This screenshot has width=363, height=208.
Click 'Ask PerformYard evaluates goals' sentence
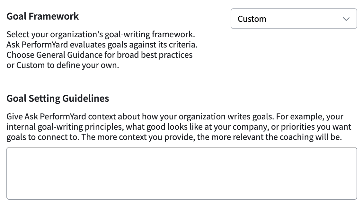(x=102, y=45)
